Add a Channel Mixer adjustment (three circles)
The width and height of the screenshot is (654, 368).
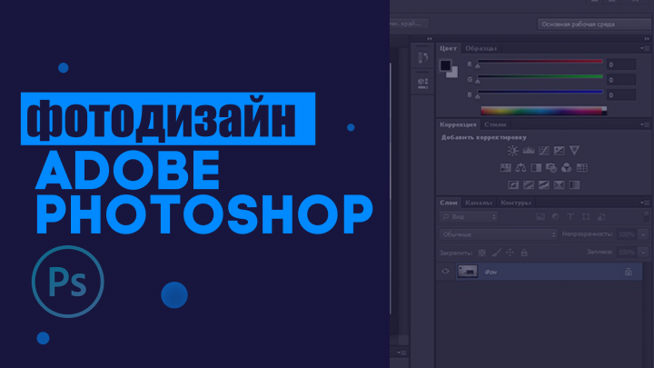coord(567,168)
